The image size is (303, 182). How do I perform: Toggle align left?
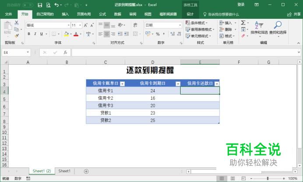pyautogui.click(x=100, y=34)
